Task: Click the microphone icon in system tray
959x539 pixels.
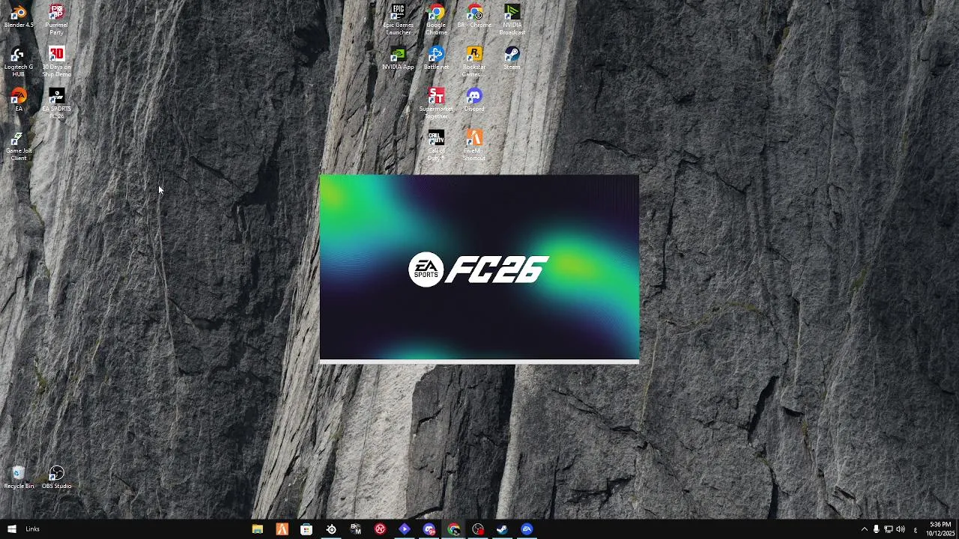Action: click(x=876, y=529)
